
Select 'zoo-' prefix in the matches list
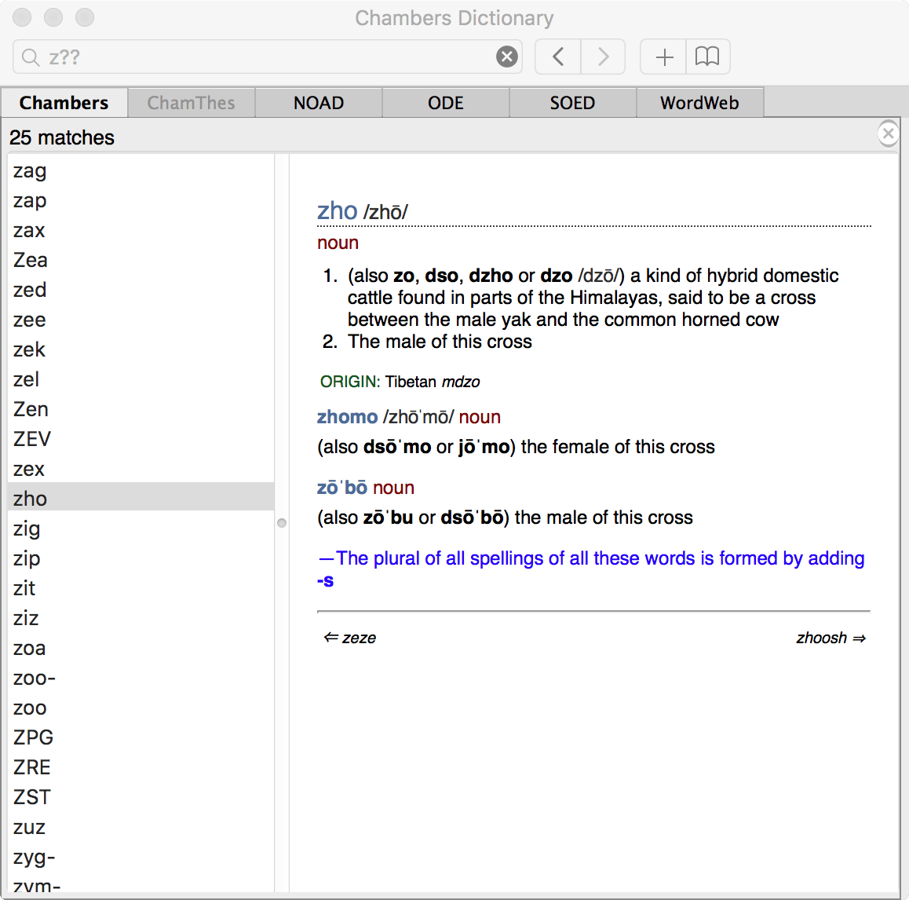[x=141, y=678]
